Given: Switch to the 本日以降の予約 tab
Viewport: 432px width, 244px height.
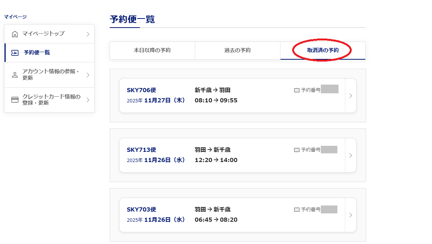Looking at the screenshot, I should [152, 51].
